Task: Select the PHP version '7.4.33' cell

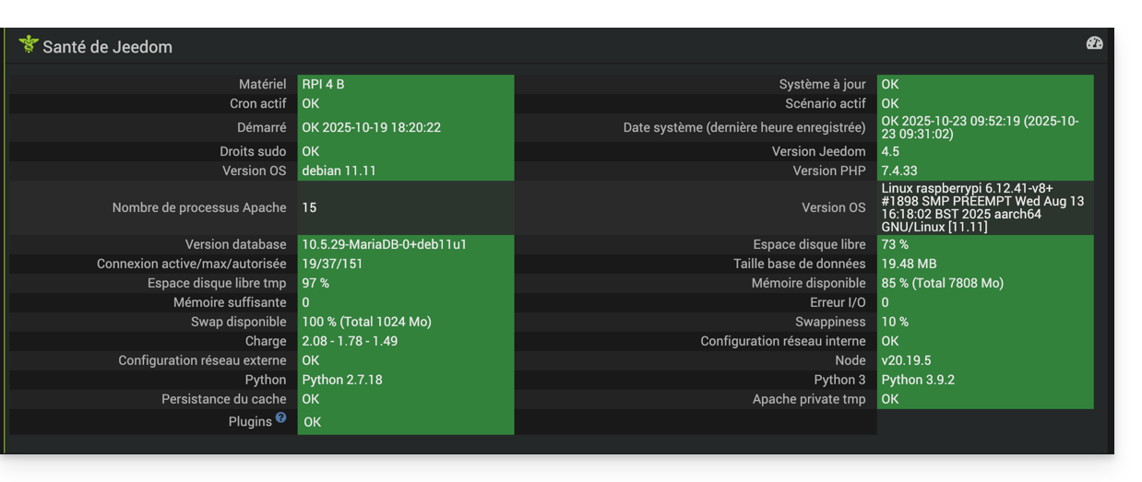Action: coord(899,170)
